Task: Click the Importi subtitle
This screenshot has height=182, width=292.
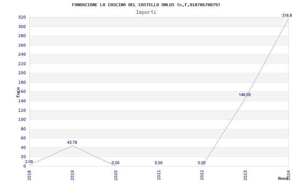Action: tap(146, 12)
